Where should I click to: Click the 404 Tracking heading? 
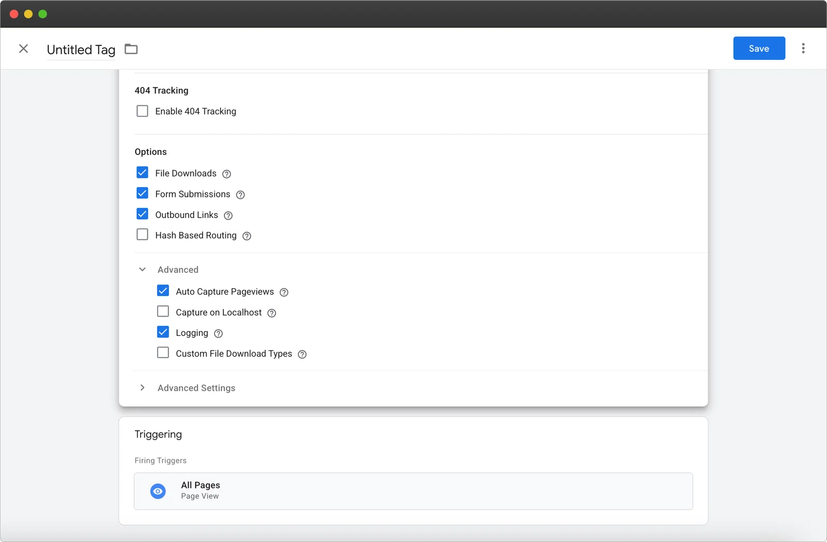tap(161, 90)
